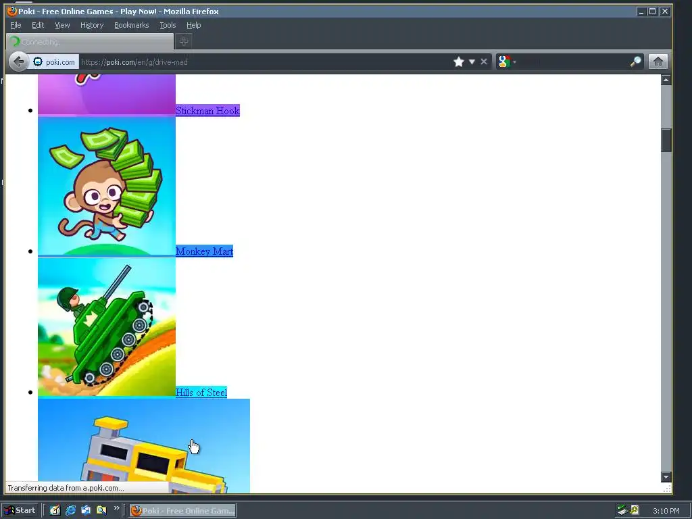This screenshot has height=519, width=692.
Task: Go to the Home page button
Action: click(x=658, y=61)
